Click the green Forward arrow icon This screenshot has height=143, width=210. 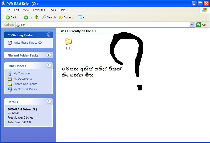(x=26, y=17)
